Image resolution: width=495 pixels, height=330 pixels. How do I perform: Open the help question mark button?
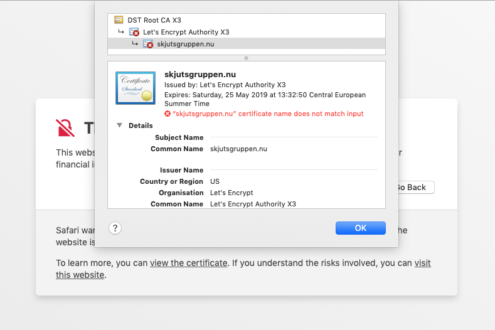(x=115, y=228)
